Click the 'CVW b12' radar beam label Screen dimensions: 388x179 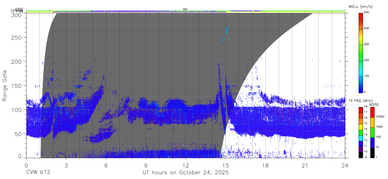[x=38, y=173]
